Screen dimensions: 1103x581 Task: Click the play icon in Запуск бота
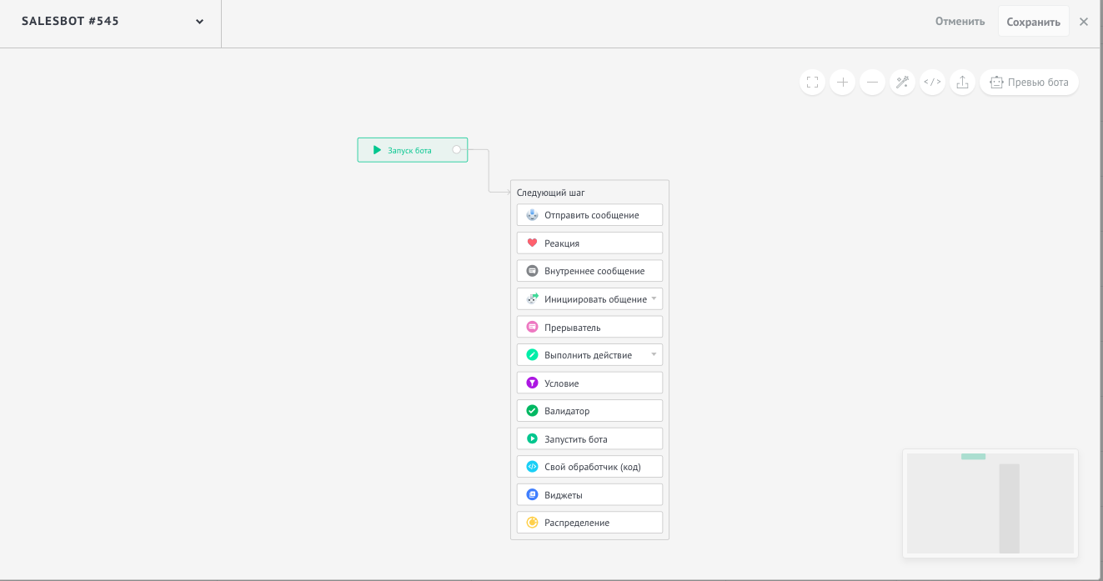point(377,150)
